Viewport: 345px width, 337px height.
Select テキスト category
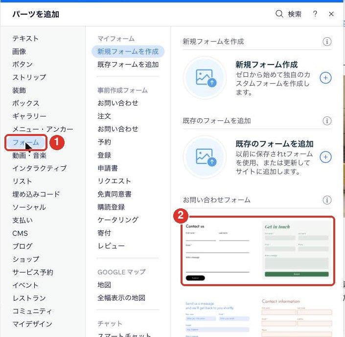(25, 39)
